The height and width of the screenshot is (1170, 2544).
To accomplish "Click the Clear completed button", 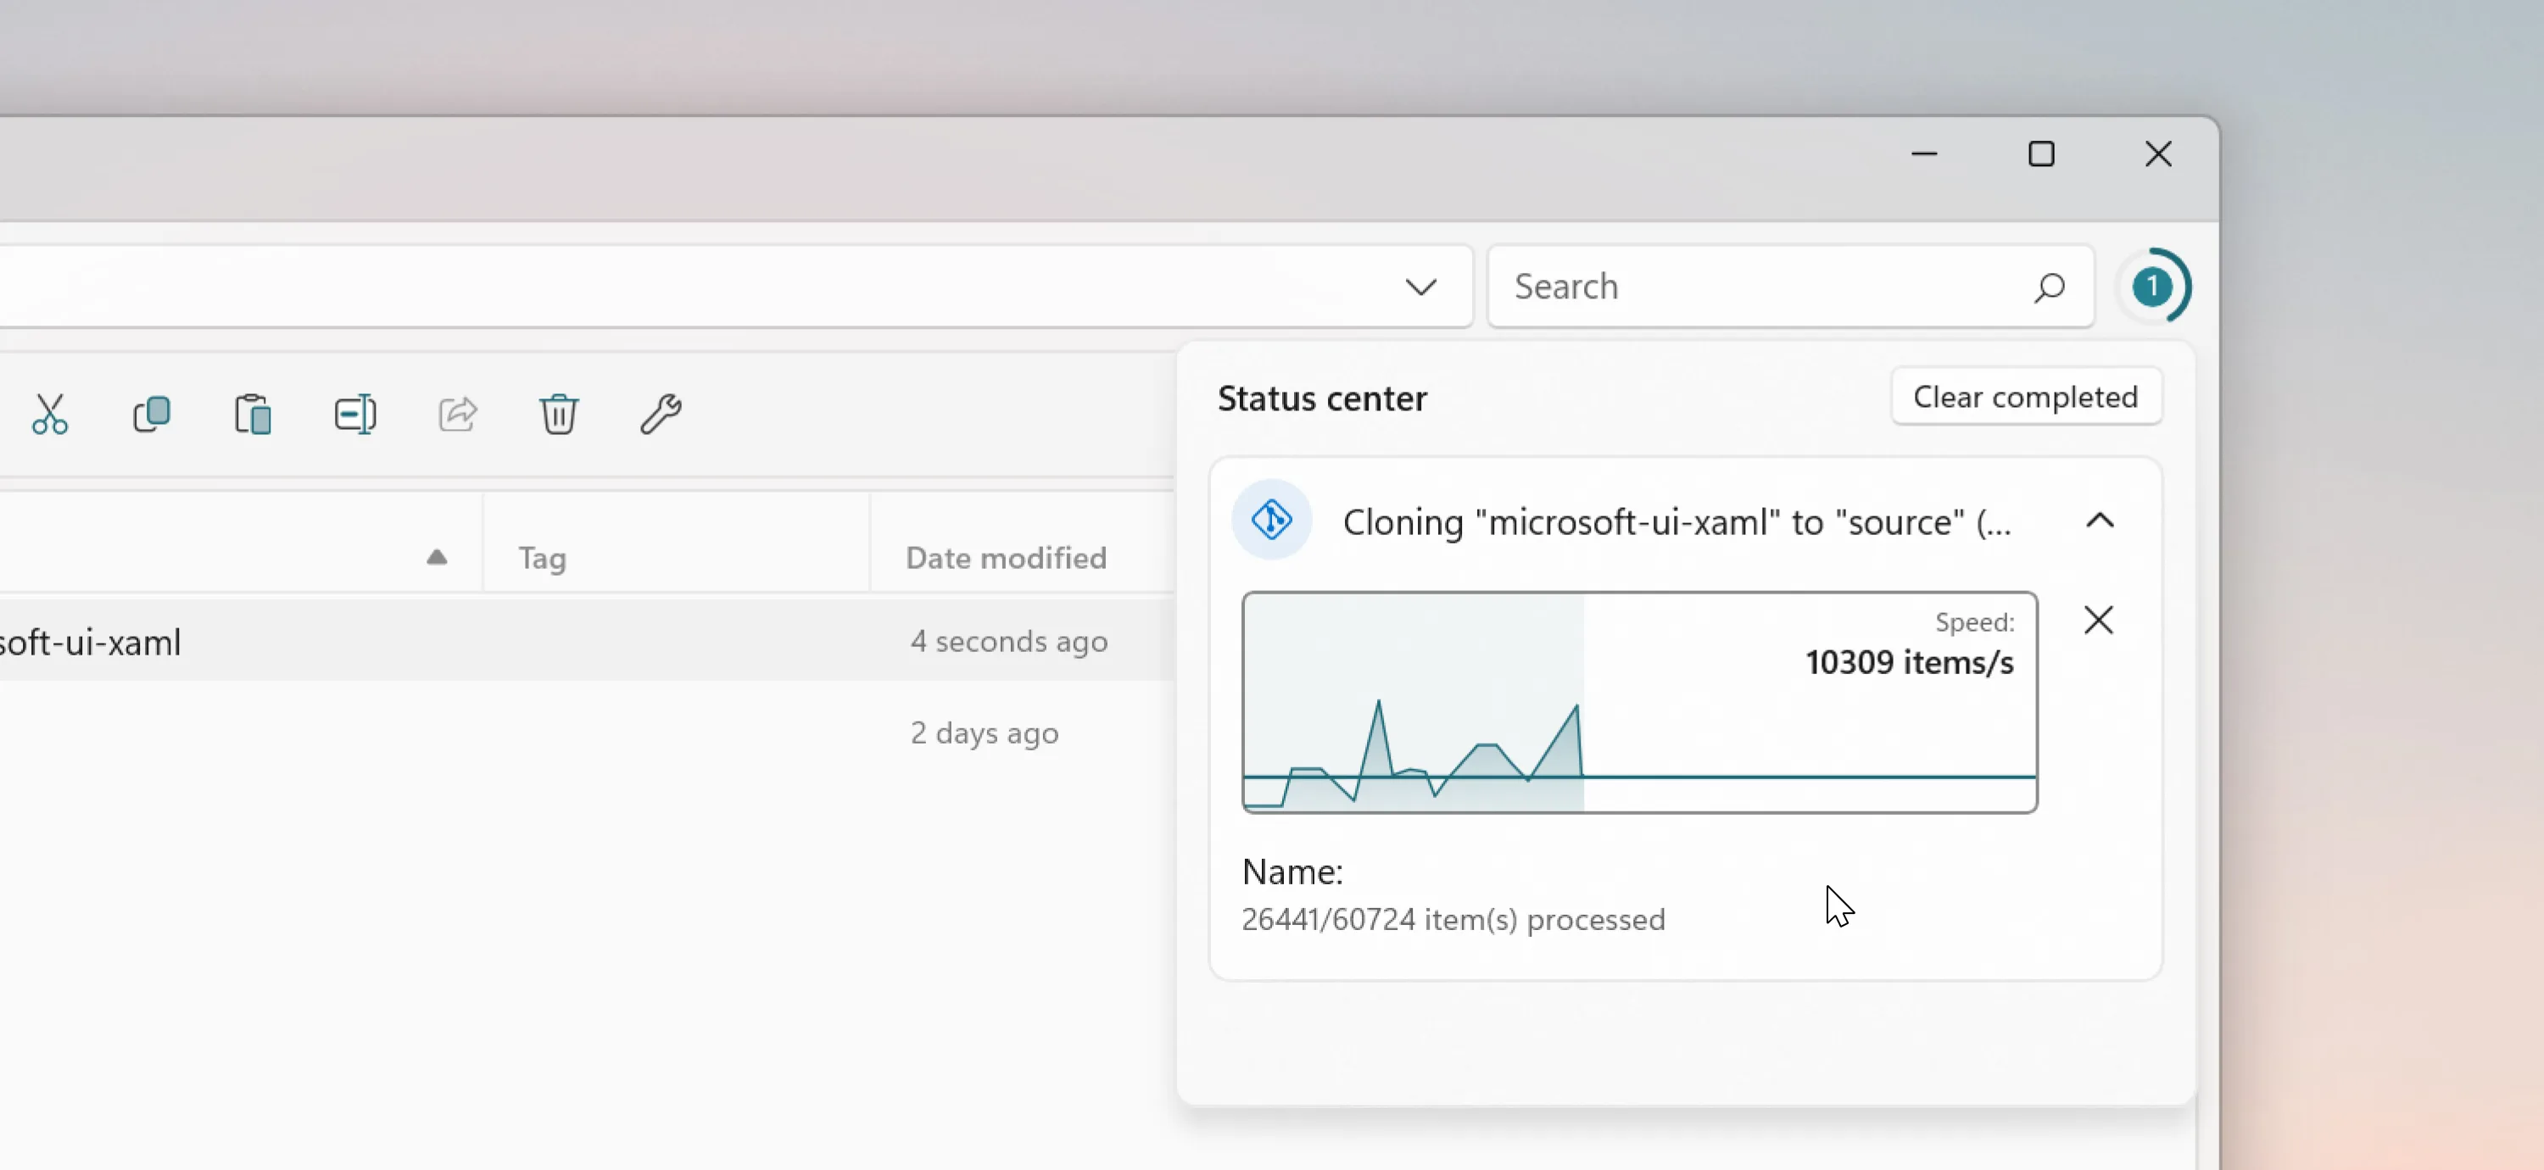I will [x=2027, y=397].
